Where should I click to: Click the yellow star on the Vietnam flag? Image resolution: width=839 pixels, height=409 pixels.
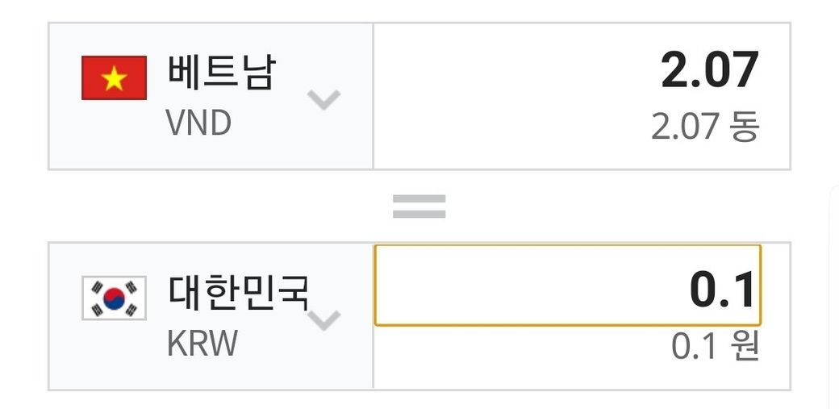tap(114, 78)
